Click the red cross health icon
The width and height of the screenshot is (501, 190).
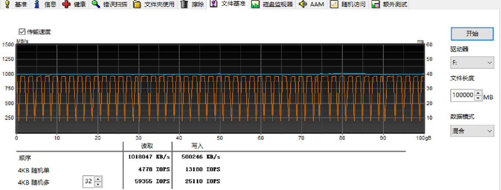66,4
